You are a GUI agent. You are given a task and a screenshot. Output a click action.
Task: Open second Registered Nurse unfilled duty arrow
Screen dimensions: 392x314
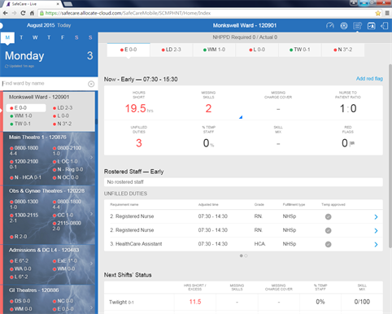tap(376, 230)
